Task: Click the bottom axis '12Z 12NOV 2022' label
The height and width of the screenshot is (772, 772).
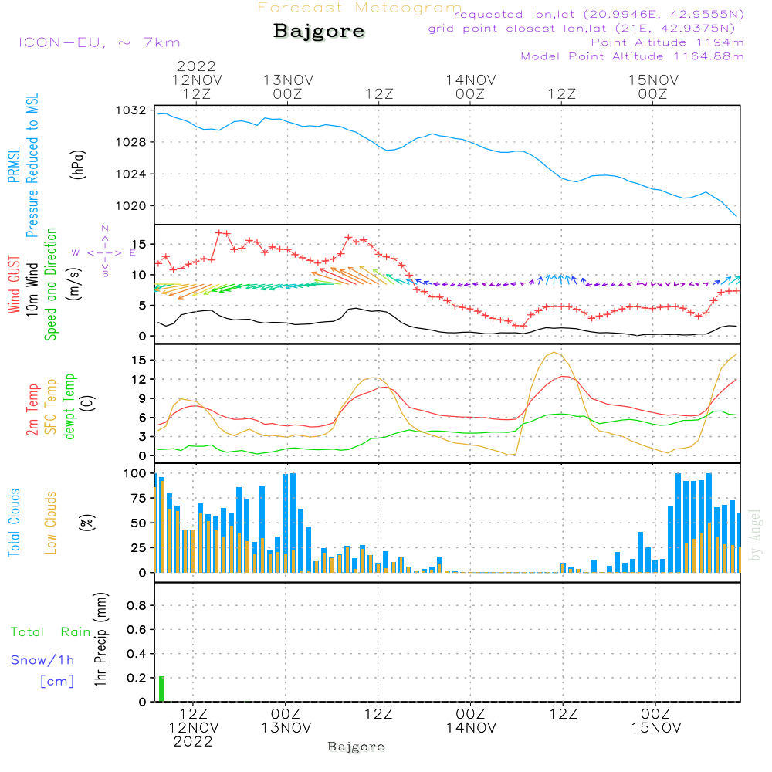Action: (x=194, y=728)
